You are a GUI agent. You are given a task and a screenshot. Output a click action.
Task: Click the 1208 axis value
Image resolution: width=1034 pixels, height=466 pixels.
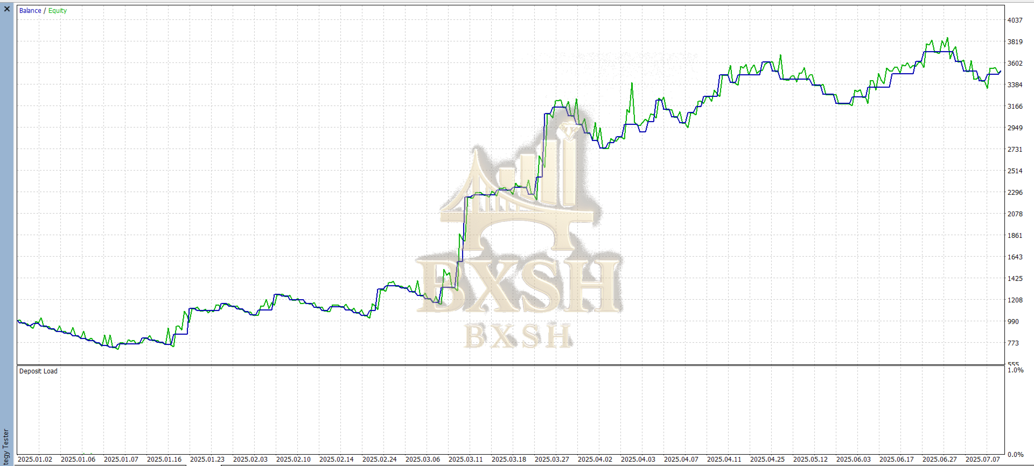click(x=1015, y=300)
